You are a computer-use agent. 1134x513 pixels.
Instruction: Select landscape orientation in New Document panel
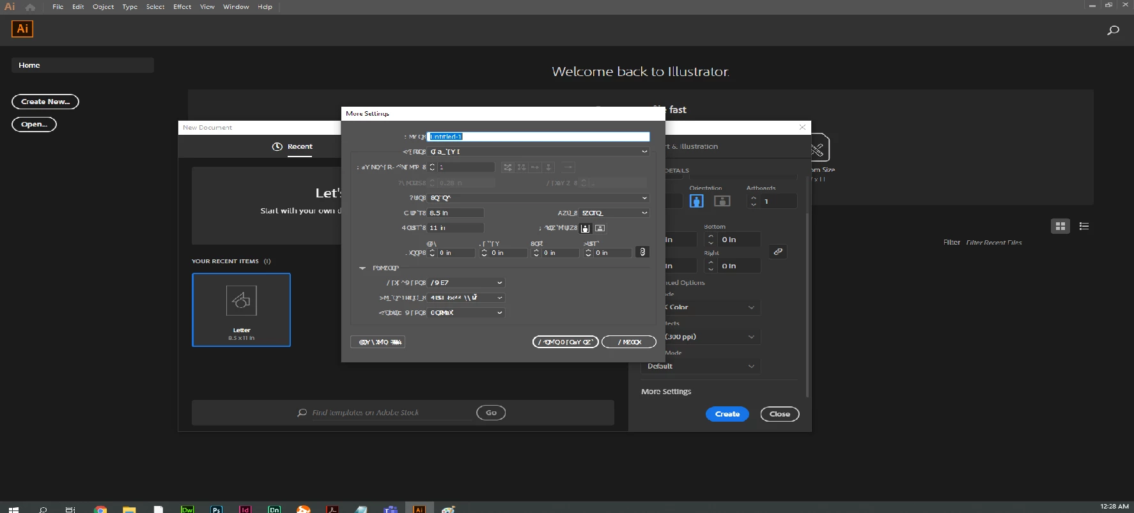[x=722, y=201]
